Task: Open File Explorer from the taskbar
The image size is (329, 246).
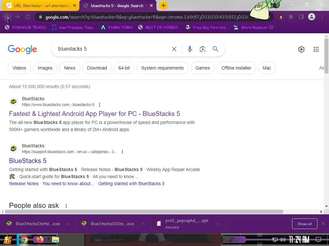Action: point(55,240)
